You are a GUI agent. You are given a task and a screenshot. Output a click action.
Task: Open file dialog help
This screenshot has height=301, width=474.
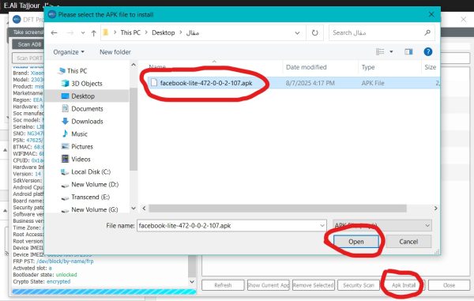click(x=427, y=51)
